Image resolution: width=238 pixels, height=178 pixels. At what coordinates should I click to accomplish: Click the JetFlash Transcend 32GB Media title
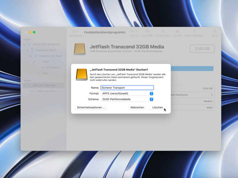click(x=127, y=47)
